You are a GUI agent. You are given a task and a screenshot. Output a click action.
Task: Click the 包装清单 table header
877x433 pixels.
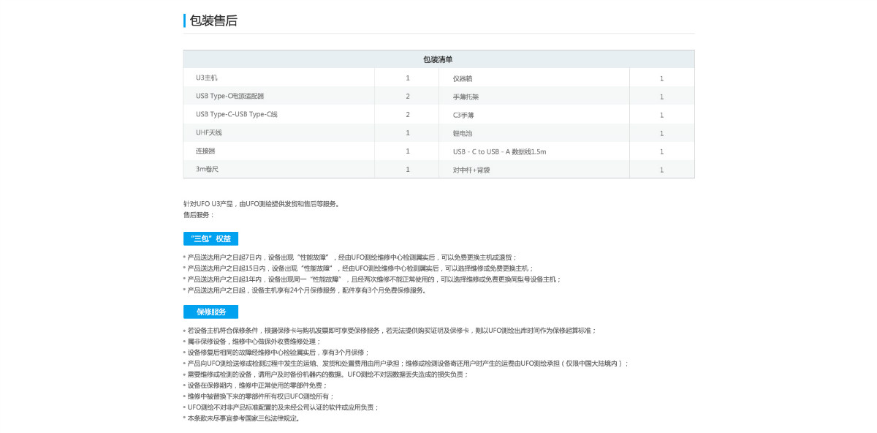(438, 59)
